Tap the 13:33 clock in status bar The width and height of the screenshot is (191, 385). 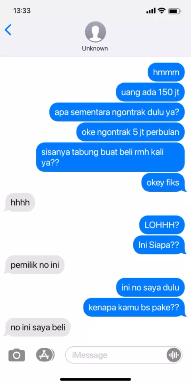point(22,11)
